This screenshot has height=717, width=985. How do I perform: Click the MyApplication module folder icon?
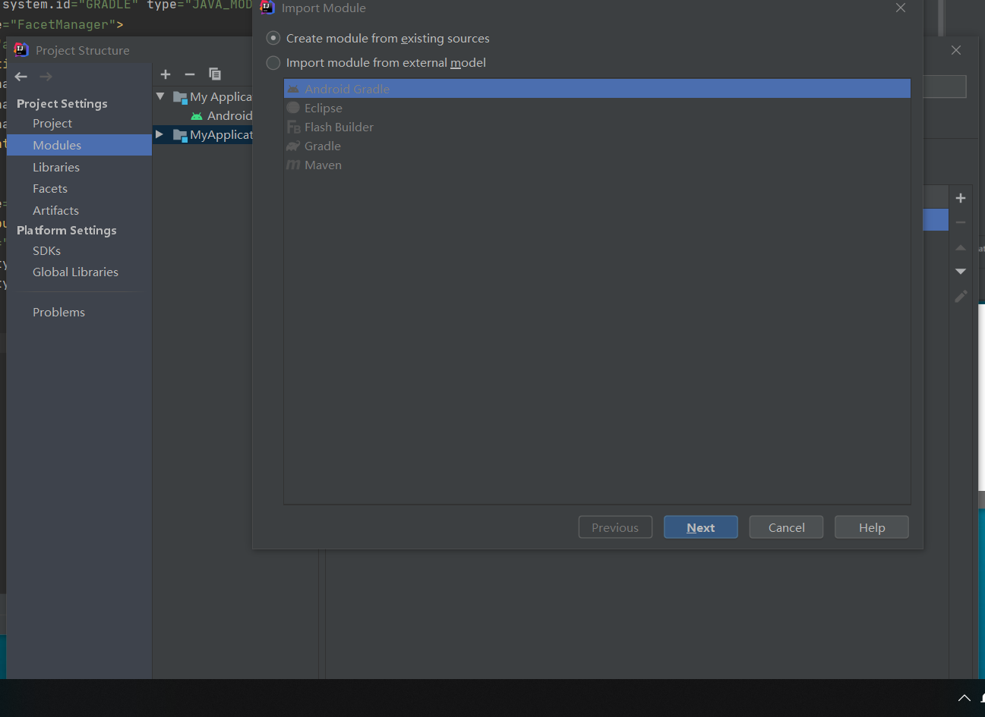pyautogui.click(x=180, y=135)
